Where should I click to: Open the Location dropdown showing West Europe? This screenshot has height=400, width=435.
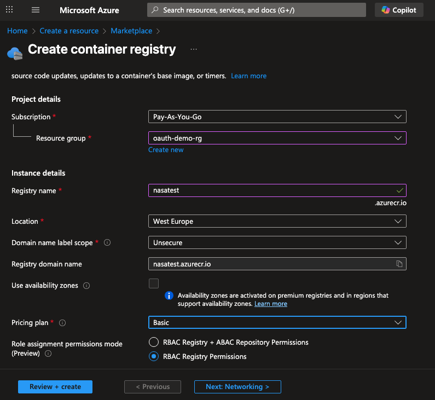[277, 221]
